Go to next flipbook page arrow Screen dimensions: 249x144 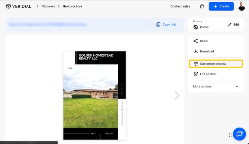tap(177, 96)
